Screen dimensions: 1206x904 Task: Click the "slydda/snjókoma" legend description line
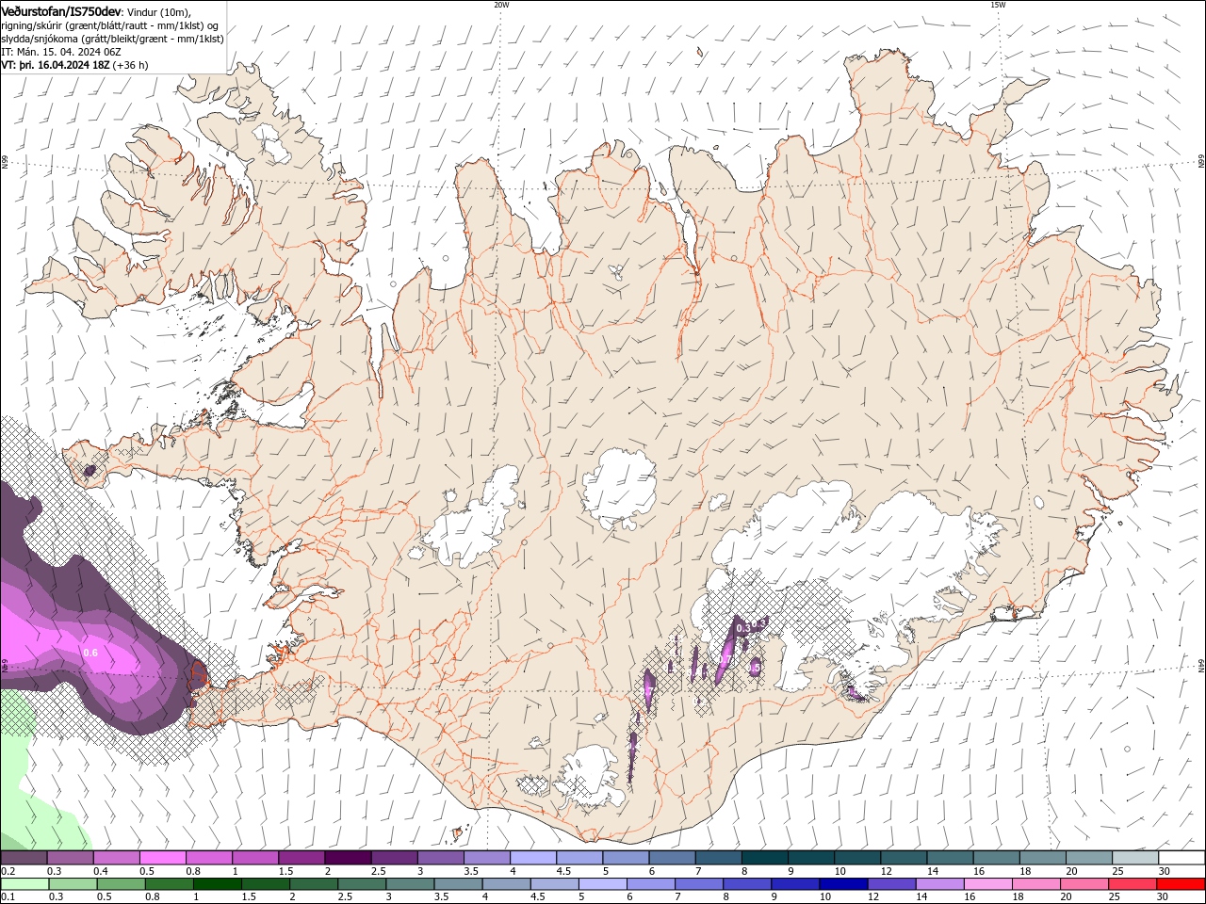(x=112, y=39)
